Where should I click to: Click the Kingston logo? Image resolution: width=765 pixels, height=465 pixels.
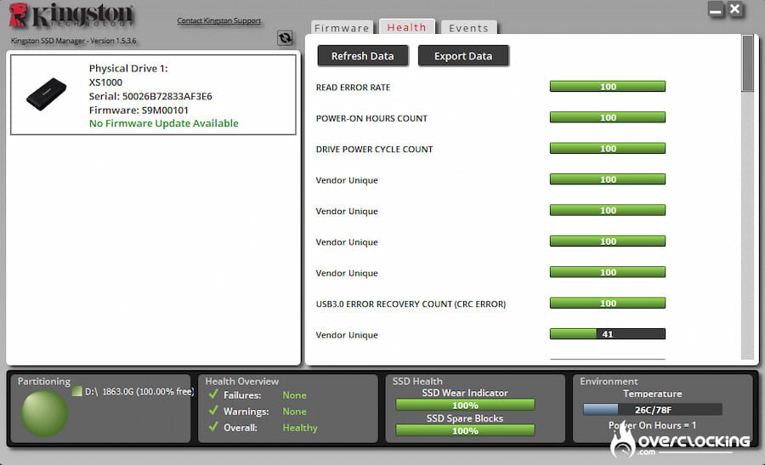pos(71,15)
